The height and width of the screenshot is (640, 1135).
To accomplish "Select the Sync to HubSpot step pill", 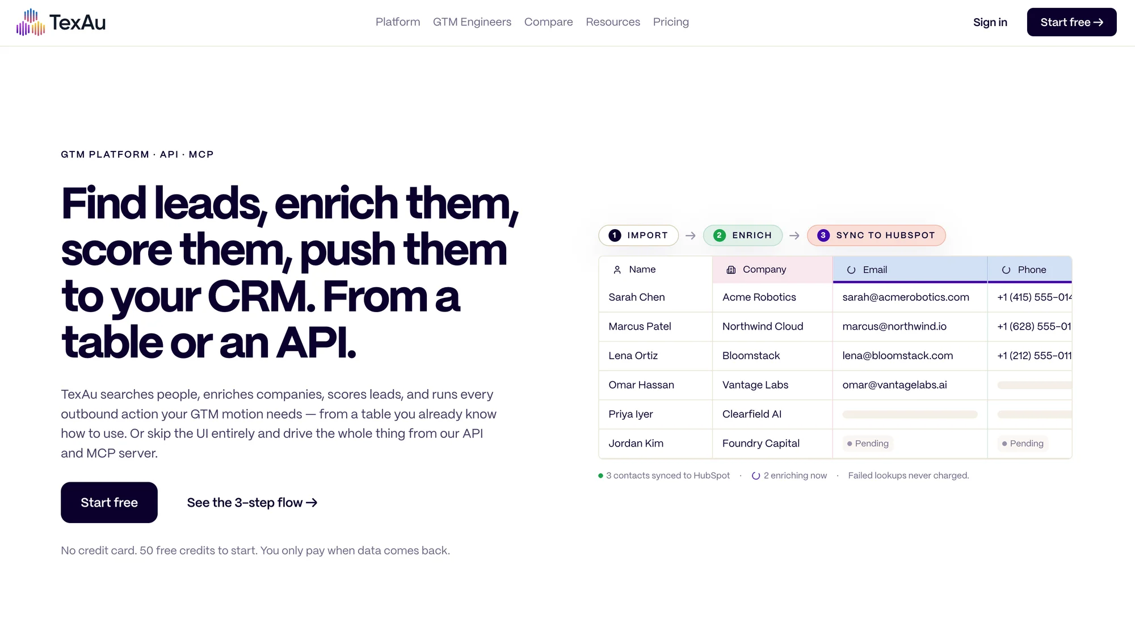I will pyautogui.click(x=876, y=235).
